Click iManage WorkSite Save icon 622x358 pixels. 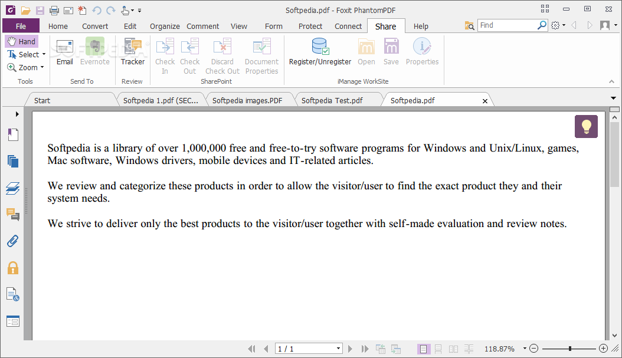391,51
